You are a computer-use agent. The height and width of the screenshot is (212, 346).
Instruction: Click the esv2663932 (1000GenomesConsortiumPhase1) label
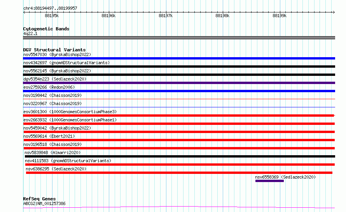70,120
